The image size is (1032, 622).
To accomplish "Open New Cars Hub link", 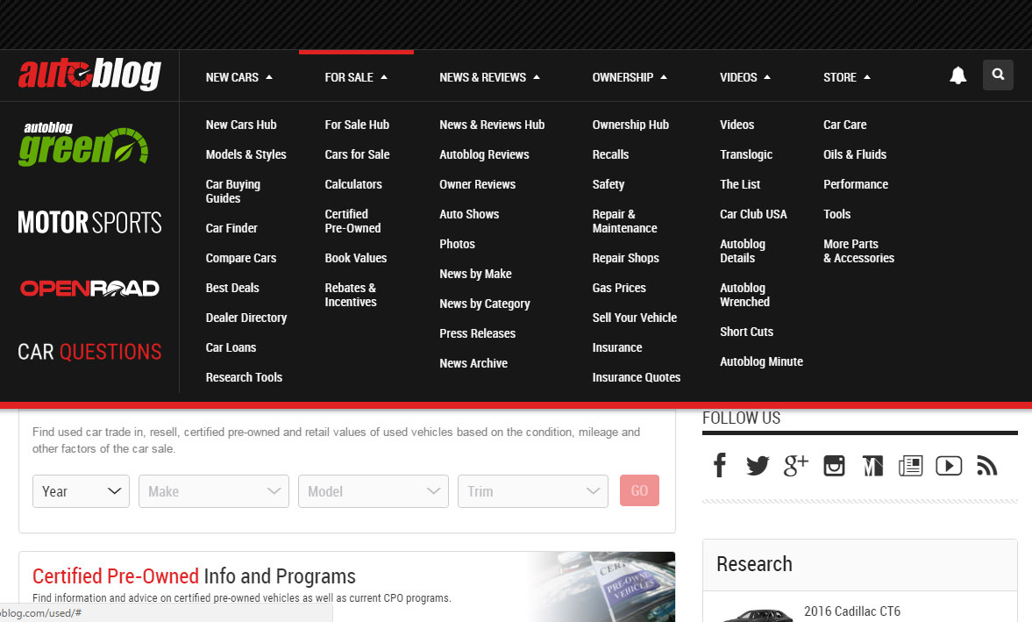I will (x=241, y=125).
